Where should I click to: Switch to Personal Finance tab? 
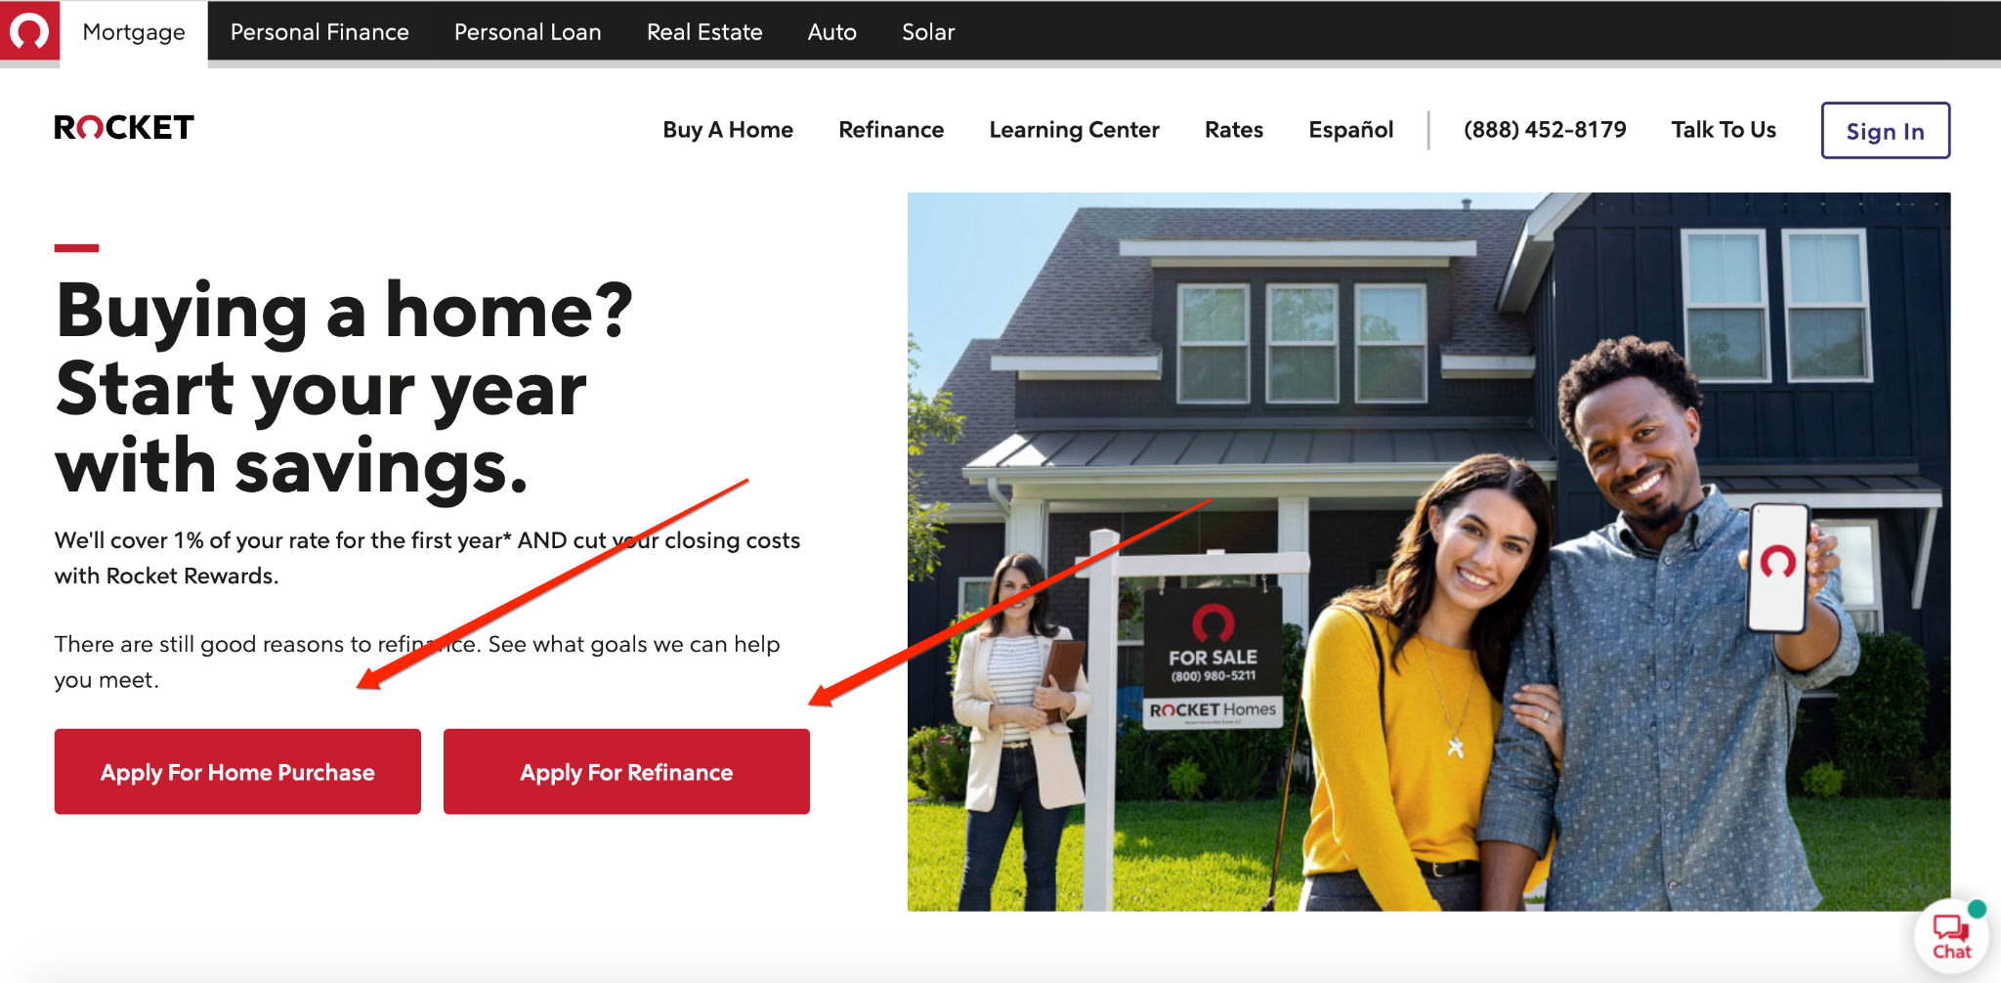pyautogui.click(x=319, y=32)
